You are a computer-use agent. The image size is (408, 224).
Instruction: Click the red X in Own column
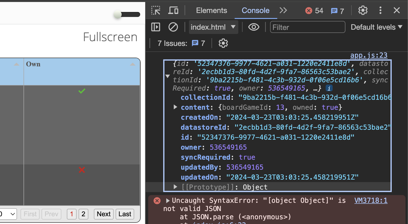coord(82,170)
